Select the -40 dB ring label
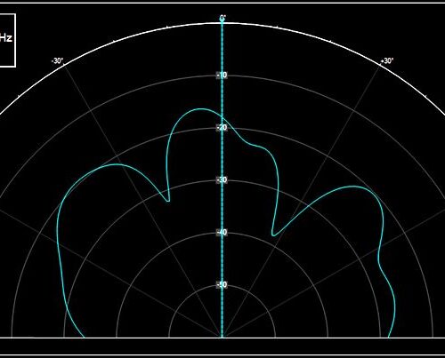Image resolution: width=445 pixels, height=358 pixels. pyautogui.click(x=222, y=232)
